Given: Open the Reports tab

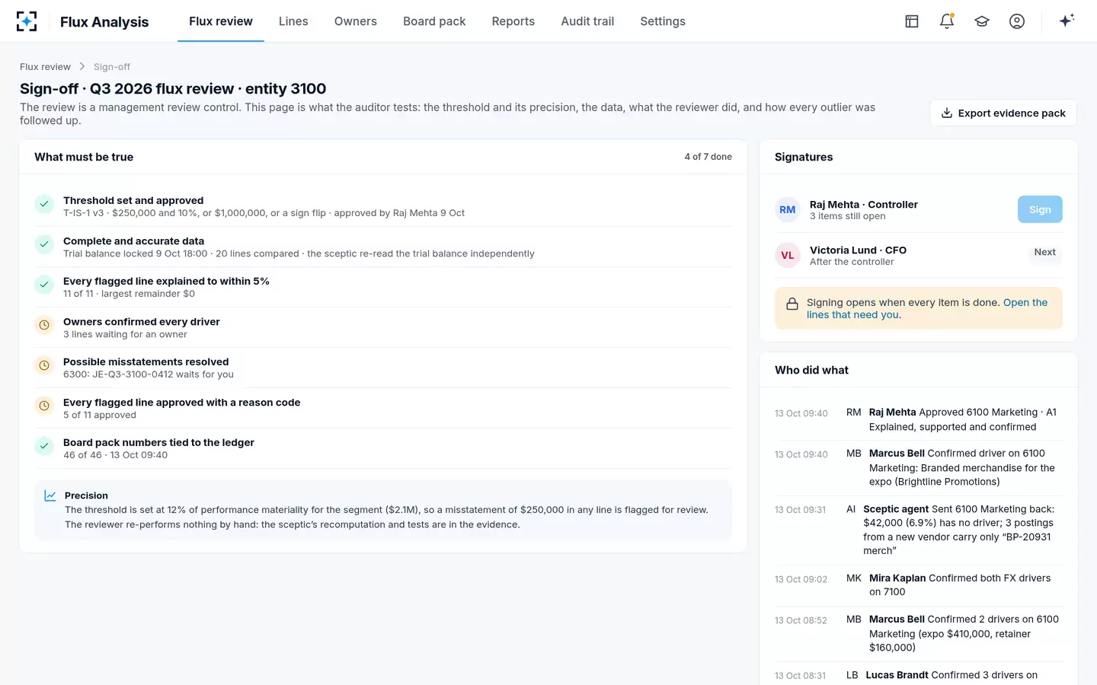Looking at the screenshot, I should [x=513, y=21].
